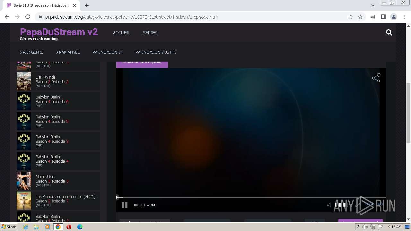Click the Moonshine poster thumbnail
Screen dimensions: 411x231
[24, 181]
